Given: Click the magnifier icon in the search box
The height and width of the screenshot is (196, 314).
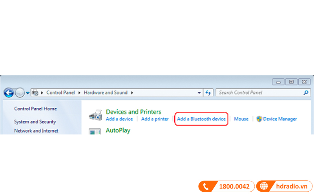Looking at the screenshot, I should (306, 93).
